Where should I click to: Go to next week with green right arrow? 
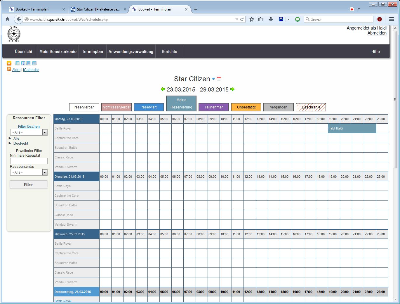(232, 89)
